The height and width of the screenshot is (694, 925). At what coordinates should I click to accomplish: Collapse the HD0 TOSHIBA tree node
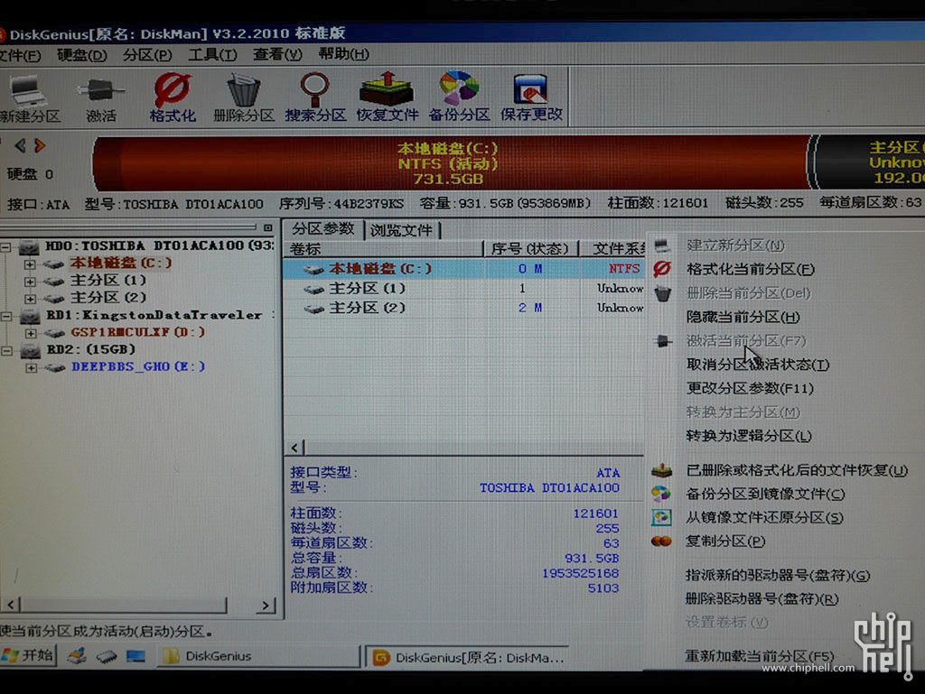point(5,247)
